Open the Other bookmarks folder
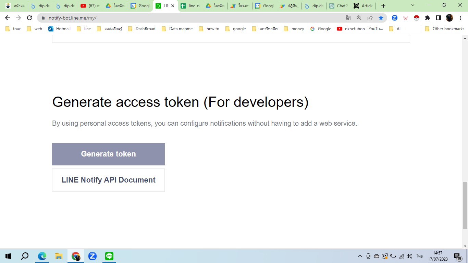 pyautogui.click(x=445, y=29)
